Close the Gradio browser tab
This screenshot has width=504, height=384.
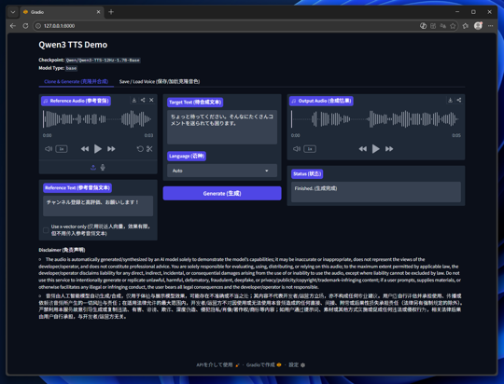pos(98,12)
